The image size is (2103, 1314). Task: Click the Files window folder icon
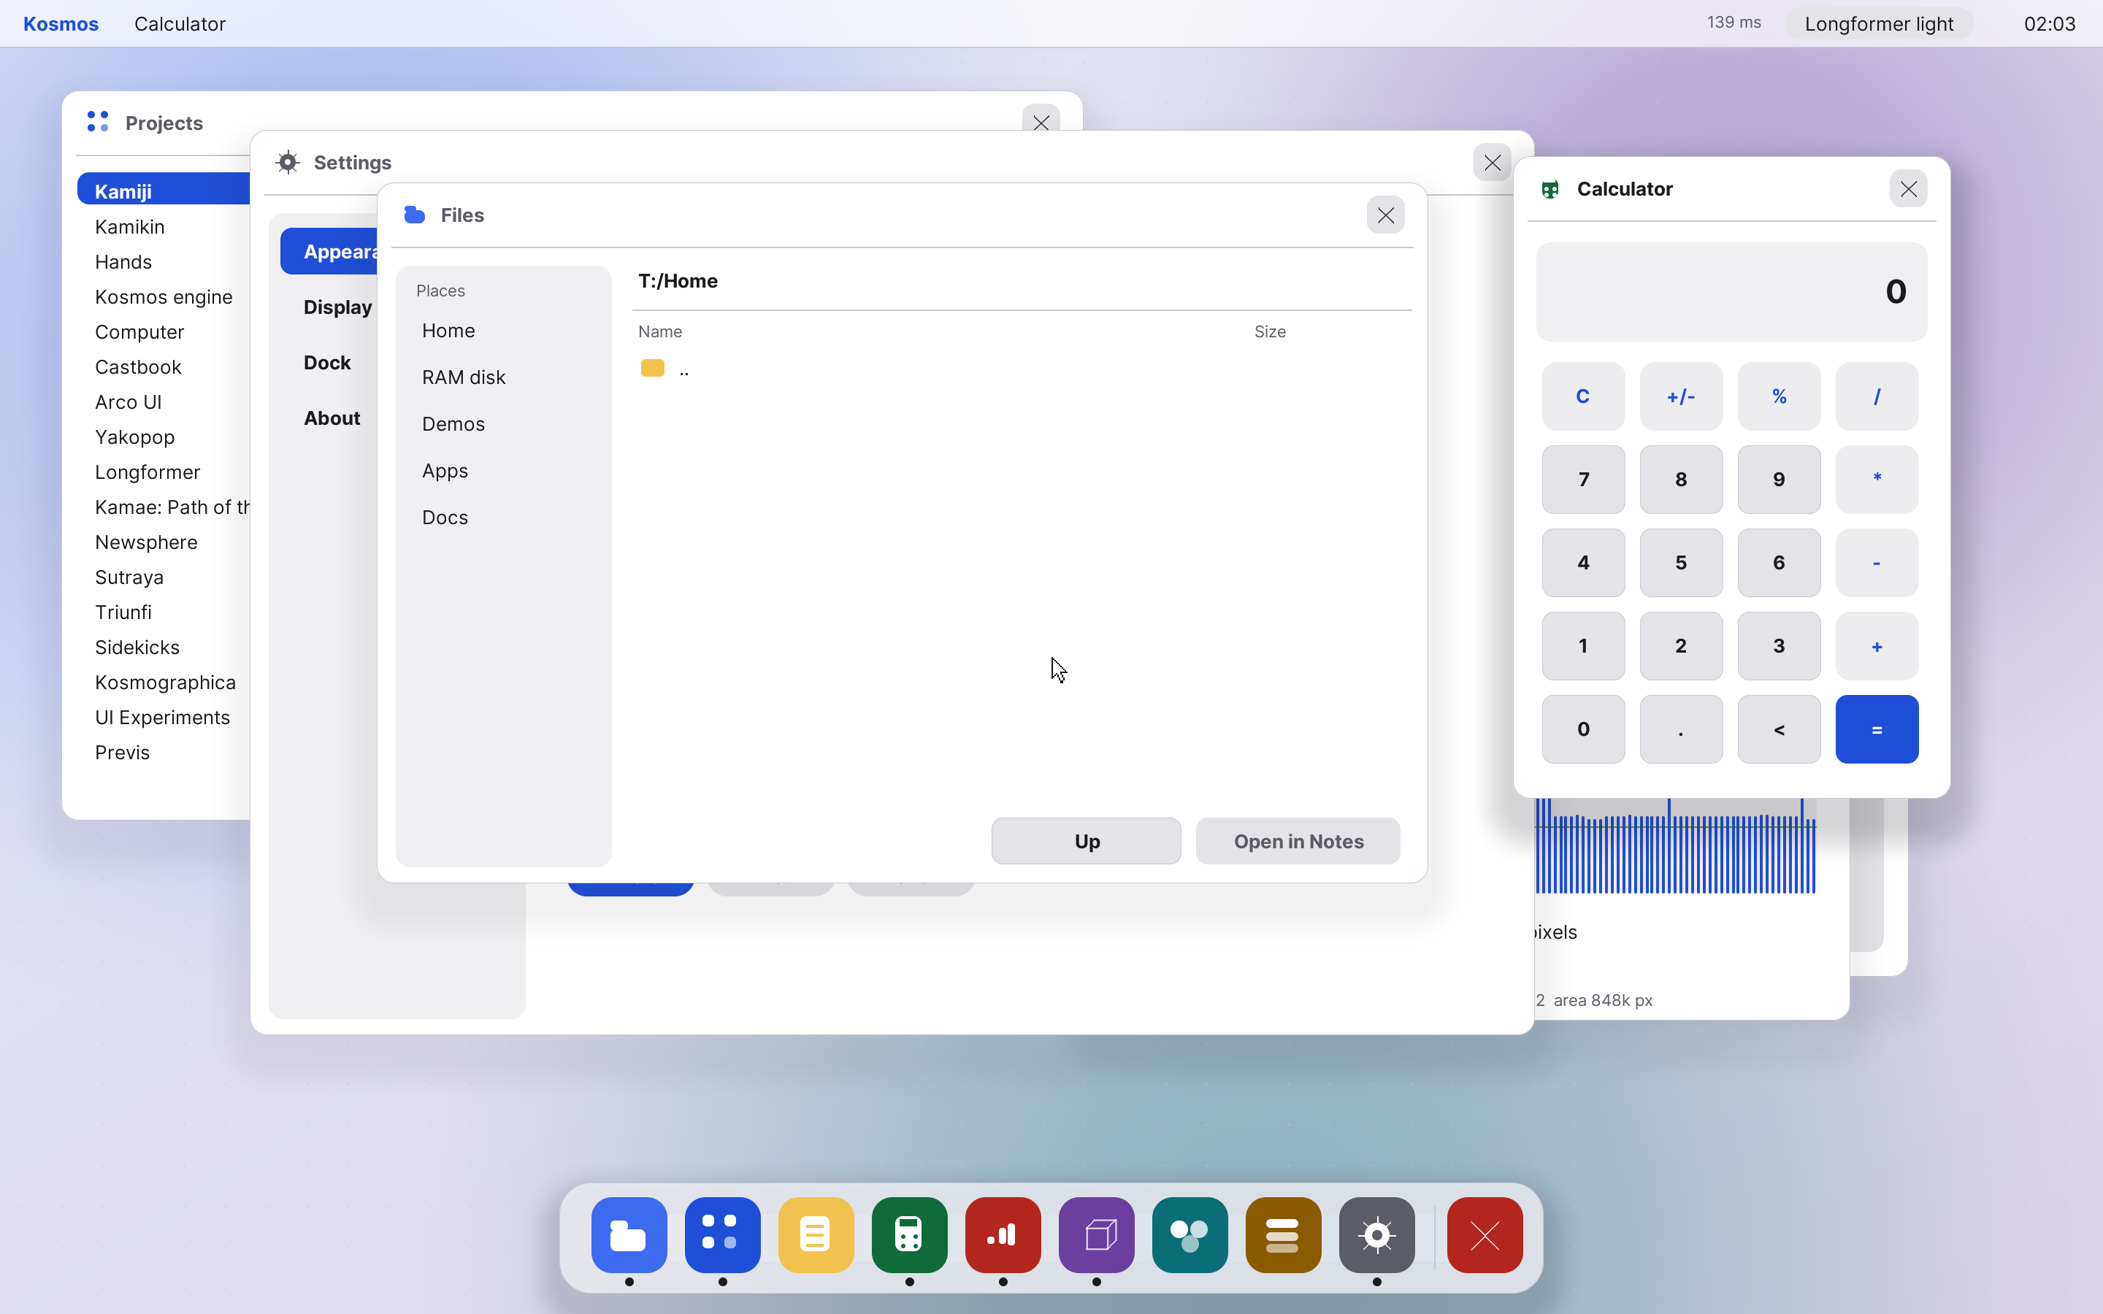click(x=415, y=215)
